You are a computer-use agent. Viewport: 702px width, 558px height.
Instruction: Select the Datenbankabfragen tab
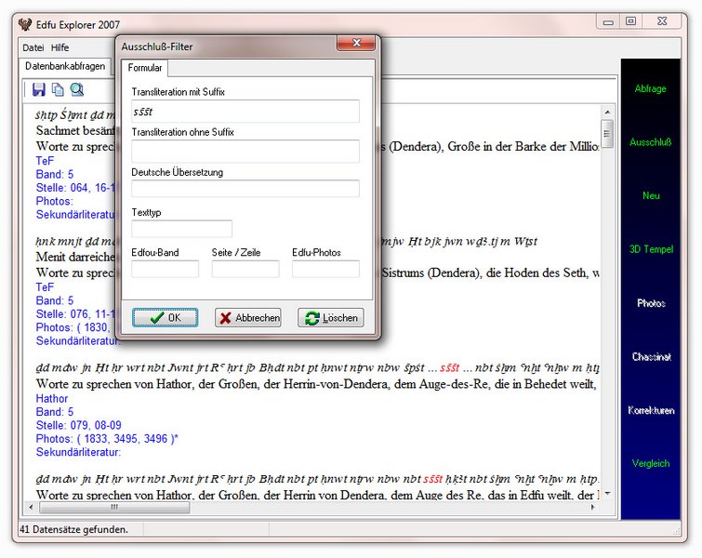pyautogui.click(x=65, y=67)
